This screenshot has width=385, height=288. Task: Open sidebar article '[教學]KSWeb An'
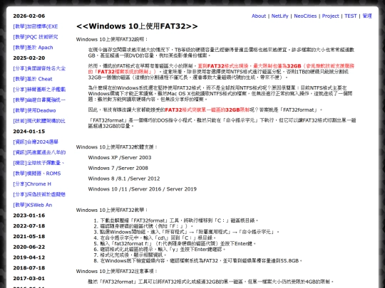(x=32, y=205)
